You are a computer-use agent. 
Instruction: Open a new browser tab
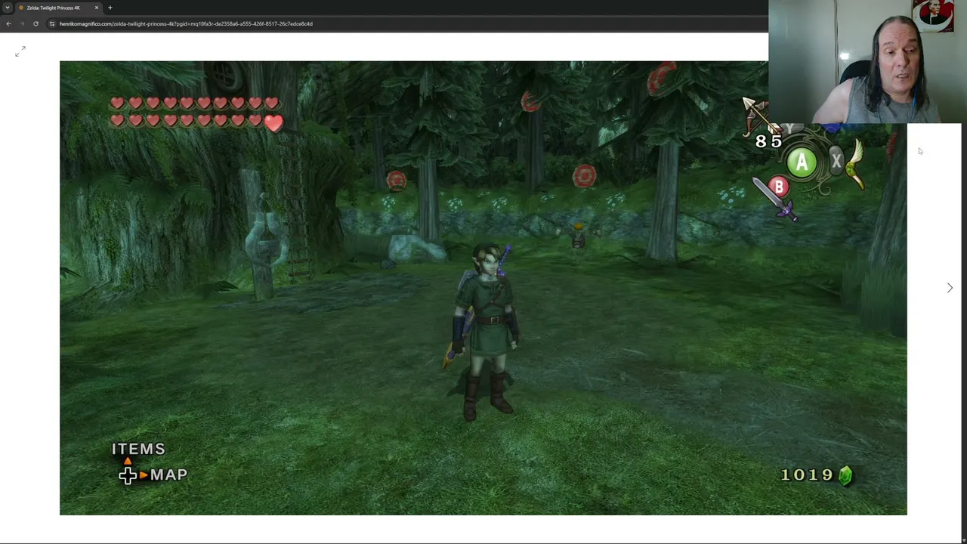pos(110,8)
